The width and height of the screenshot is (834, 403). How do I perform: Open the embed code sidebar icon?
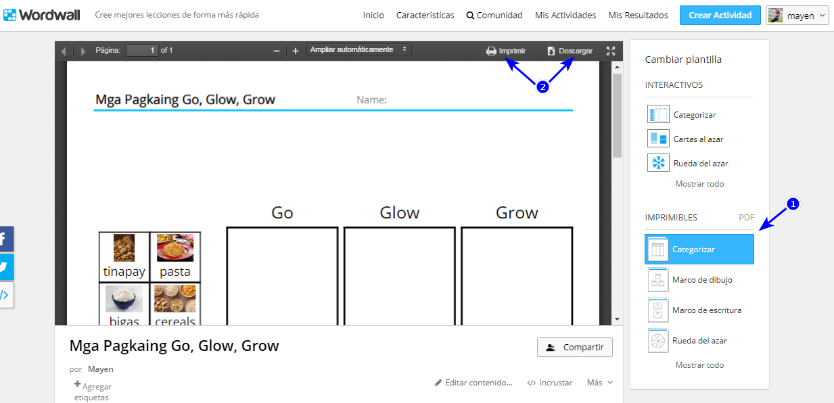[x=4, y=295]
